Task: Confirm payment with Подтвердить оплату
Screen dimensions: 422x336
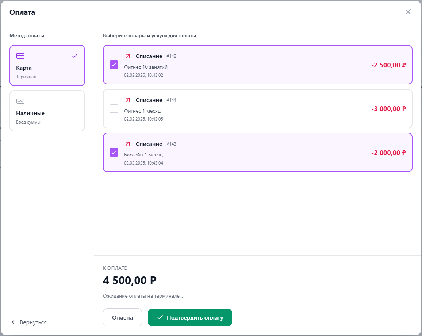Action: [x=190, y=317]
